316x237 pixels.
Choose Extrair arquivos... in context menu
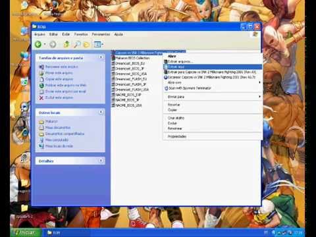[213, 61]
